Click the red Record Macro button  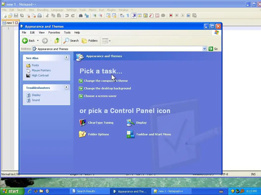[171, 15]
